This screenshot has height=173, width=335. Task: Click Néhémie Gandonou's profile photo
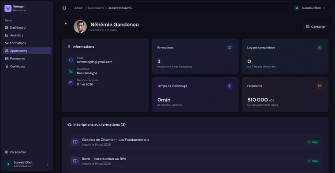tap(80, 26)
